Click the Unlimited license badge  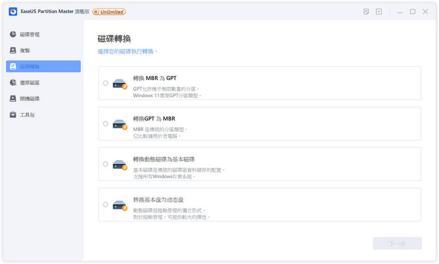[109, 12]
